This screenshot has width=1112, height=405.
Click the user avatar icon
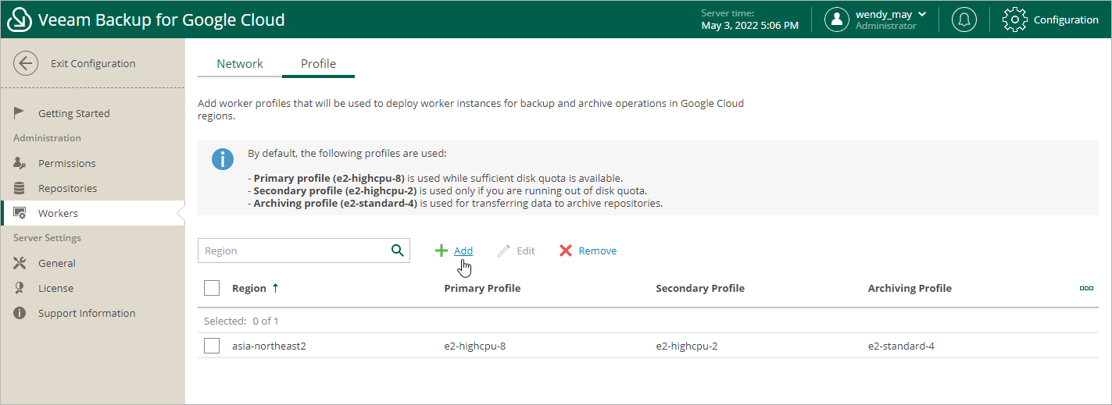837,20
